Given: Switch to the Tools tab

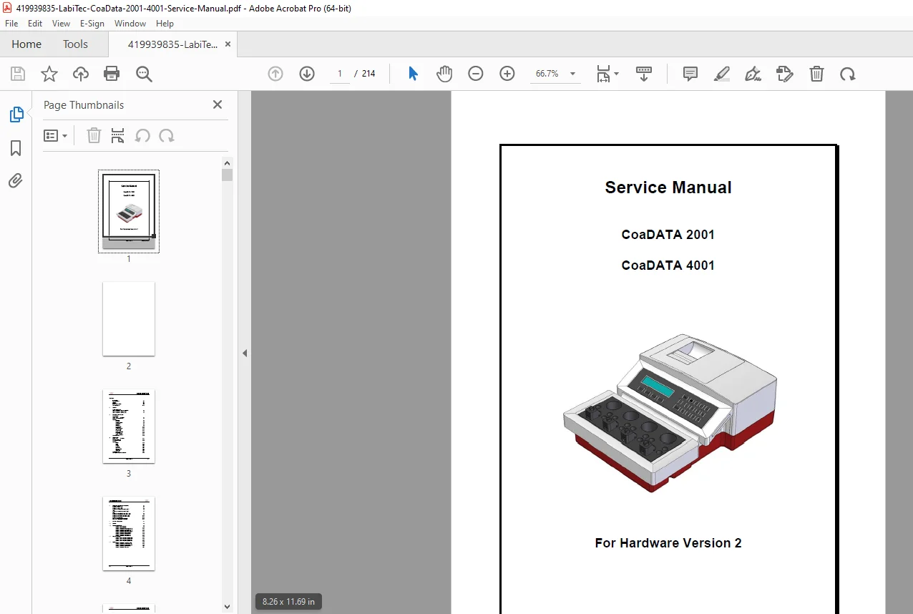Looking at the screenshot, I should [x=75, y=44].
